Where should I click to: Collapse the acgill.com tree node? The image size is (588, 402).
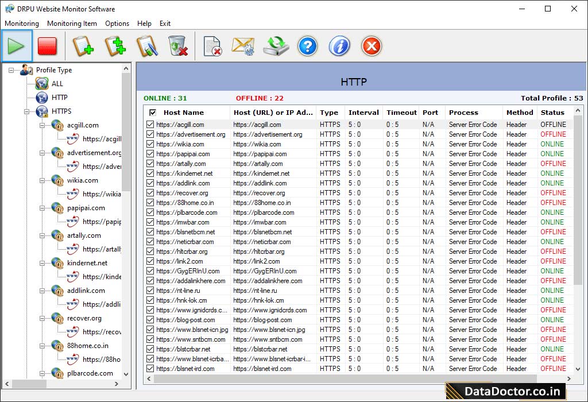42,125
